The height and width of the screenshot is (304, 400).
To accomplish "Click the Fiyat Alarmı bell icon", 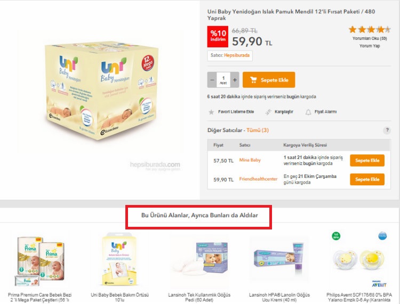I will pos(308,112).
